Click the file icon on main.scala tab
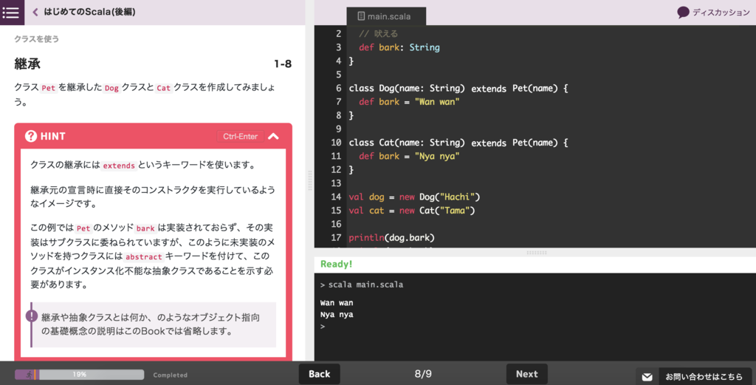This screenshot has width=756, height=385. 361,16
